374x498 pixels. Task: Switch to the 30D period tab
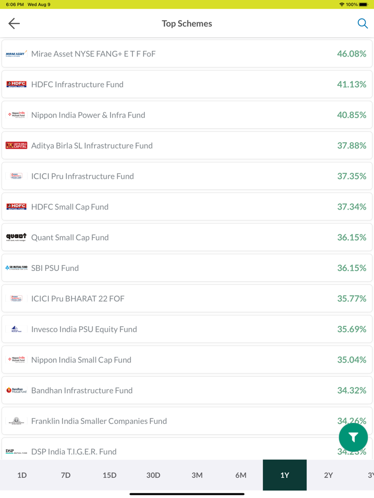tap(153, 475)
